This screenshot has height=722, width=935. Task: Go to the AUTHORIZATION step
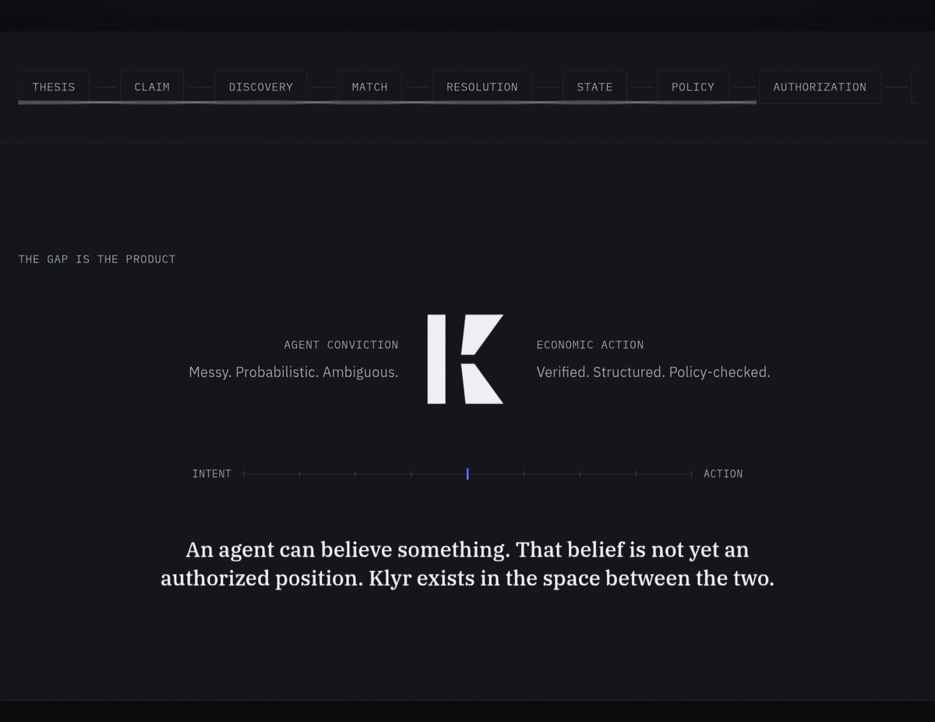click(820, 86)
